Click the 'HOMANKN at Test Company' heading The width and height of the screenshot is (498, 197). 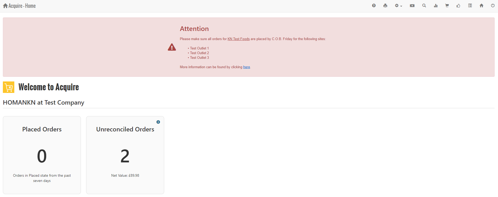click(43, 103)
